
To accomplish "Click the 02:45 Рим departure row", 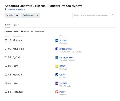I will (x=60, y=85).
